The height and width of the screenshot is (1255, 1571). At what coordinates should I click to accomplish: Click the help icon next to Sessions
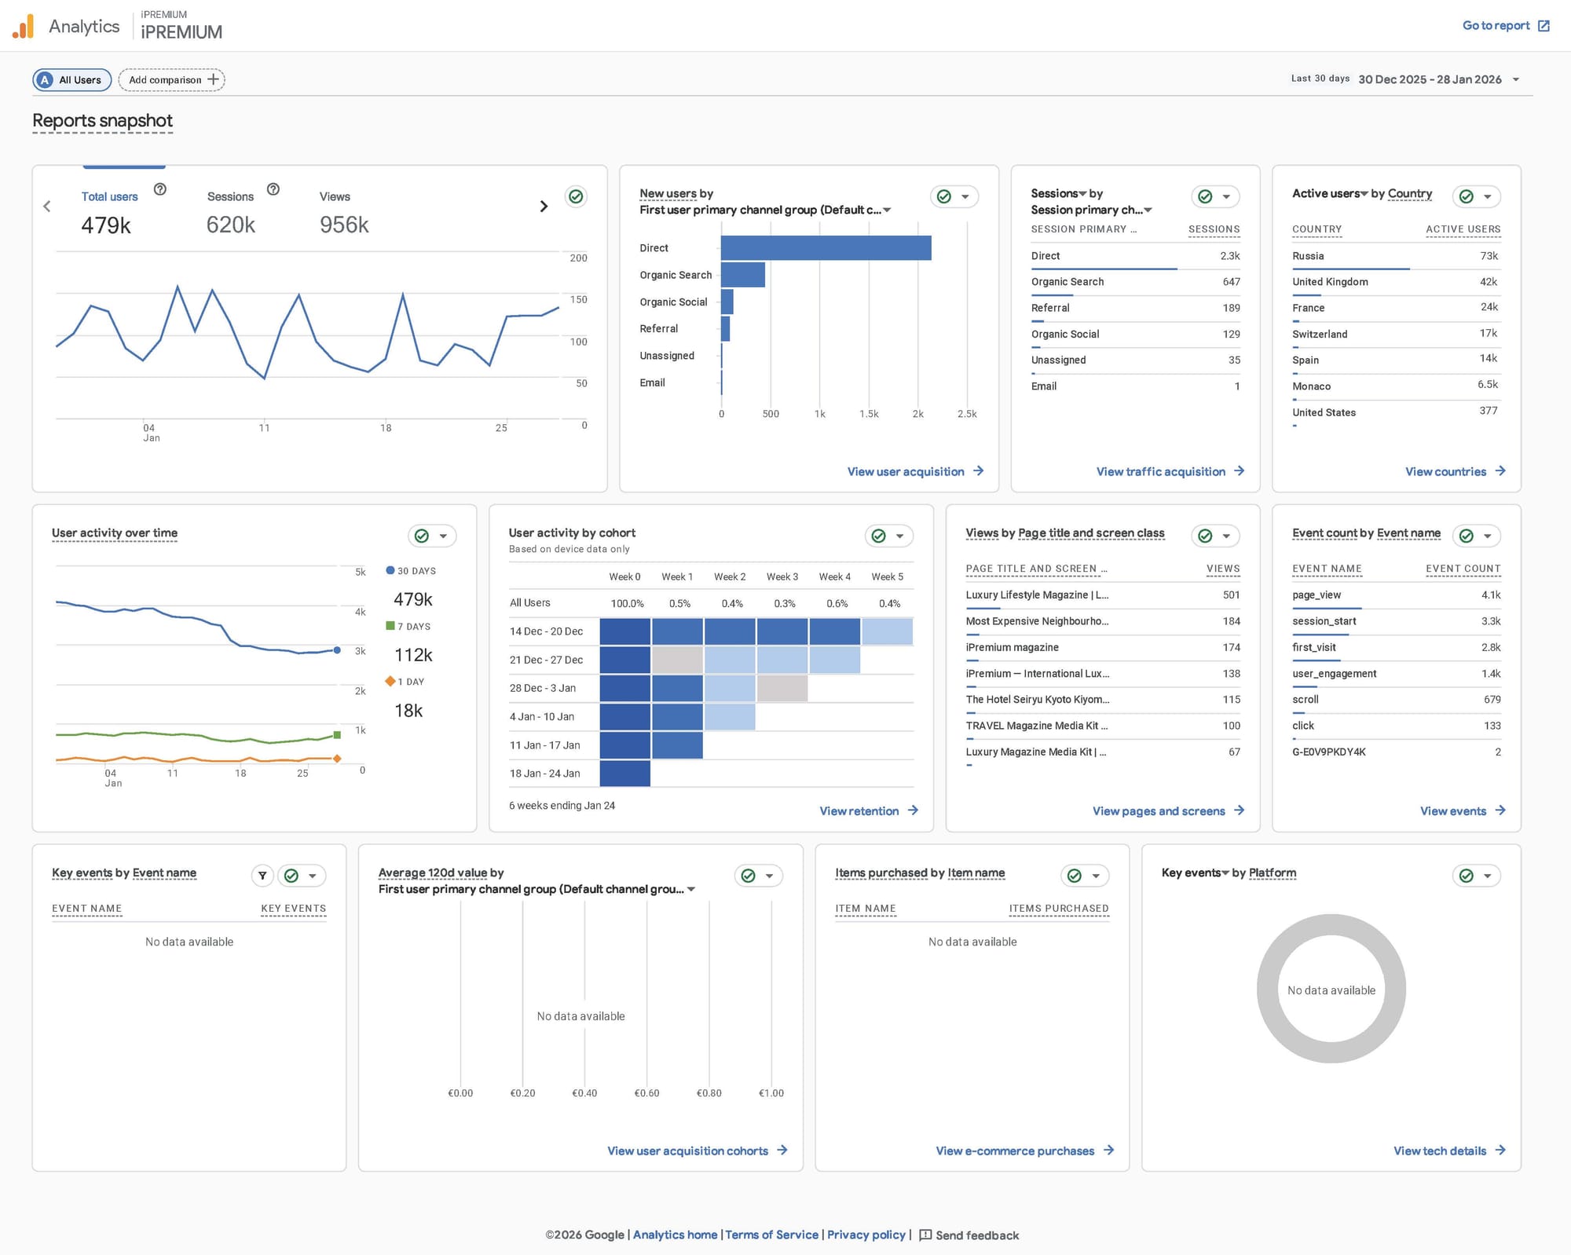click(x=273, y=189)
